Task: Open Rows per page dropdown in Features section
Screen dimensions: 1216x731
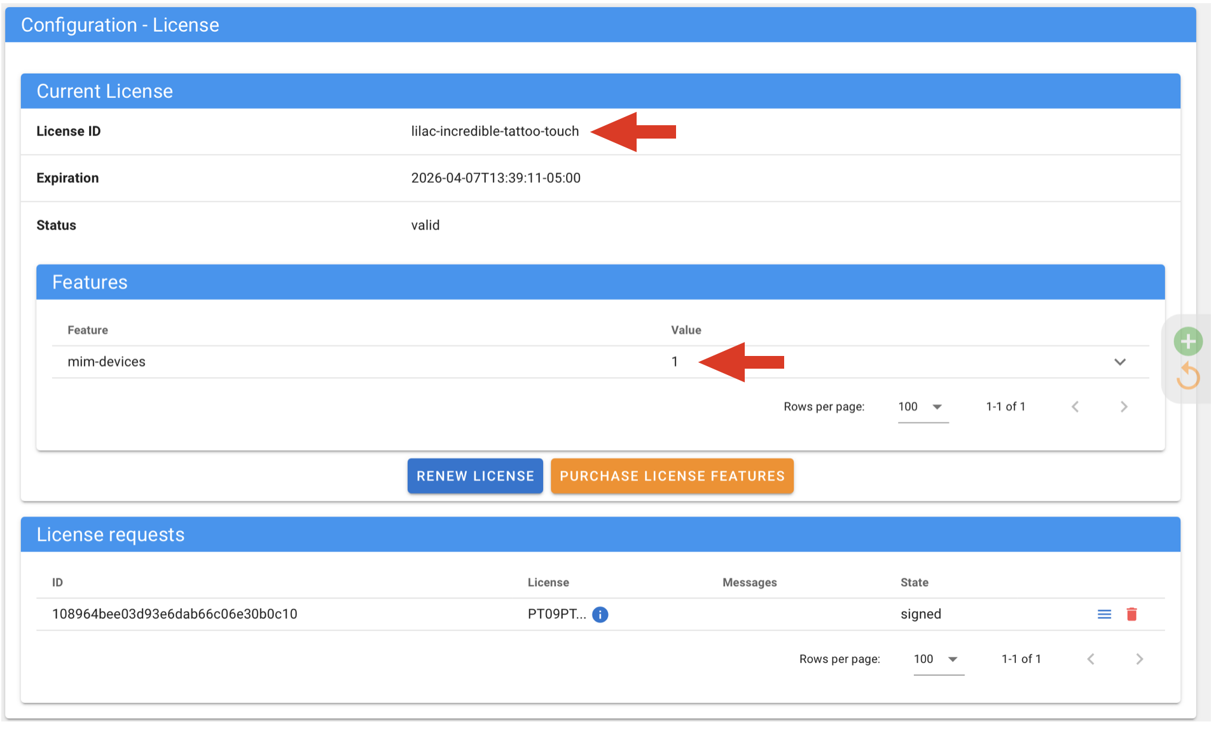Action: pyautogui.click(x=922, y=406)
